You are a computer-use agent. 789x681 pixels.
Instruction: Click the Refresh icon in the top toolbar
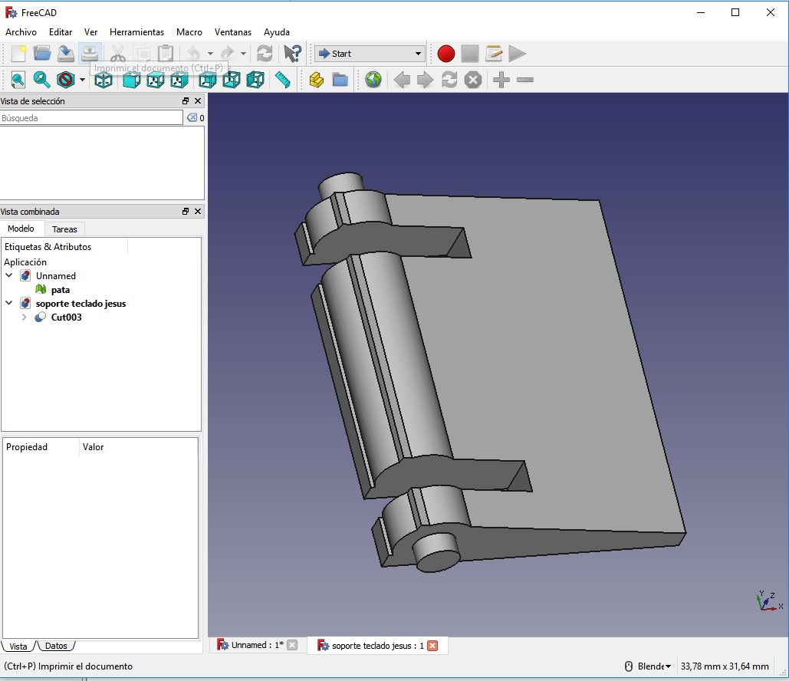click(x=265, y=54)
